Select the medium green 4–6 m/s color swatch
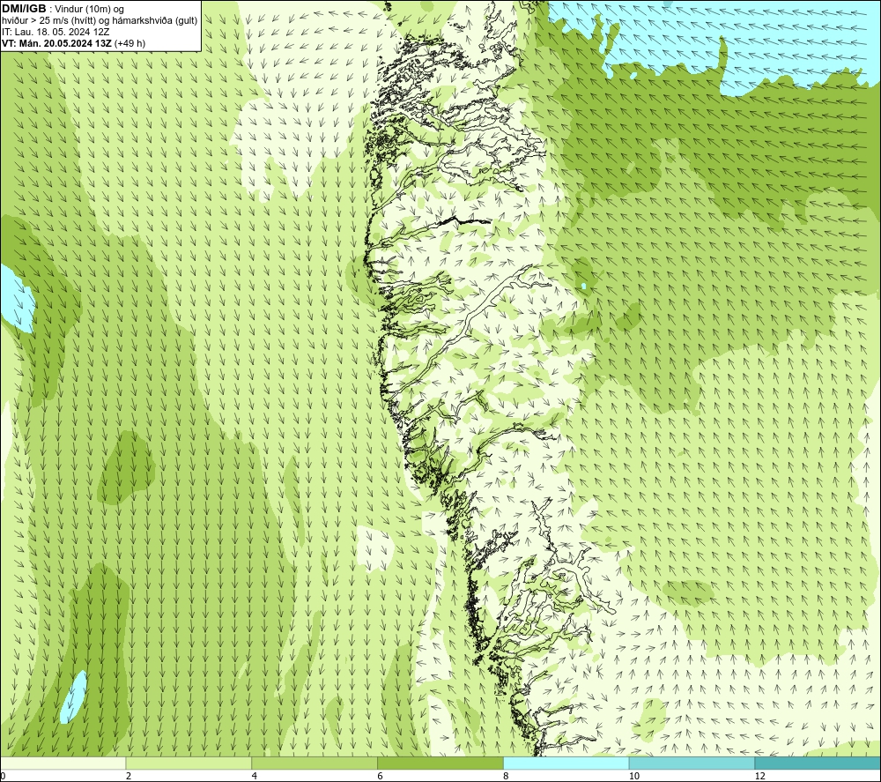The width and height of the screenshot is (881, 782). (315, 763)
